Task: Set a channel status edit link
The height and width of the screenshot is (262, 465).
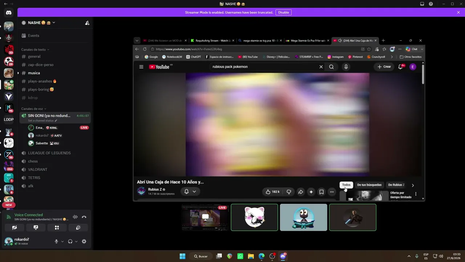Action: [43, 120]
